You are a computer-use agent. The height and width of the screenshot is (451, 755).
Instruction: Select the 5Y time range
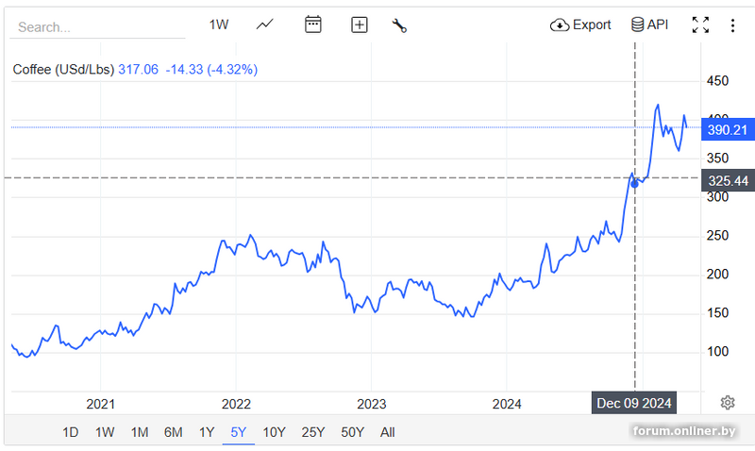[239, 432]
